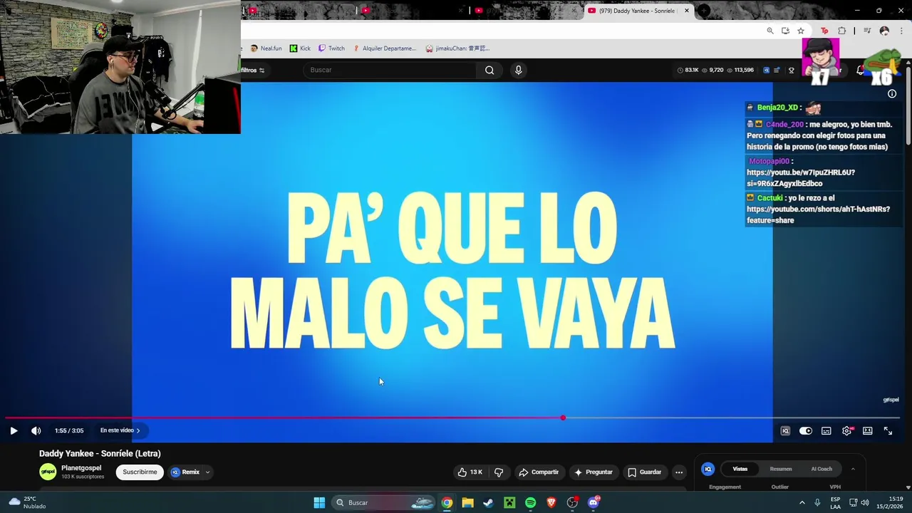The height and width of the screenshot is (513, 912).
Task: Open the Alquiler Departame... bookmark
Action: (x=385, y=48)
